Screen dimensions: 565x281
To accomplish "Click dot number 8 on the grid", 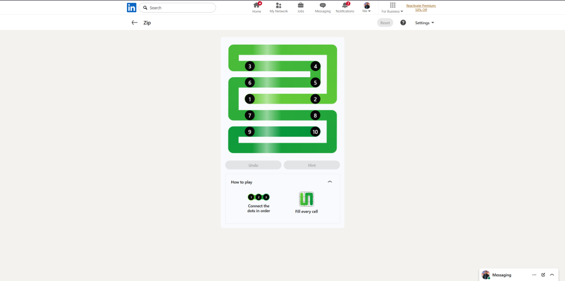I will [315, 116].
